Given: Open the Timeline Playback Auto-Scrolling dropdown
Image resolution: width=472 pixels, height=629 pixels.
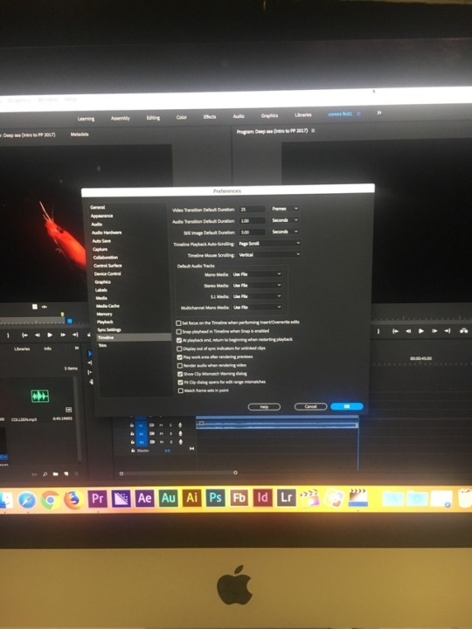Looking at the screenshot, I should pyautogui.click(x=269, y=243).
